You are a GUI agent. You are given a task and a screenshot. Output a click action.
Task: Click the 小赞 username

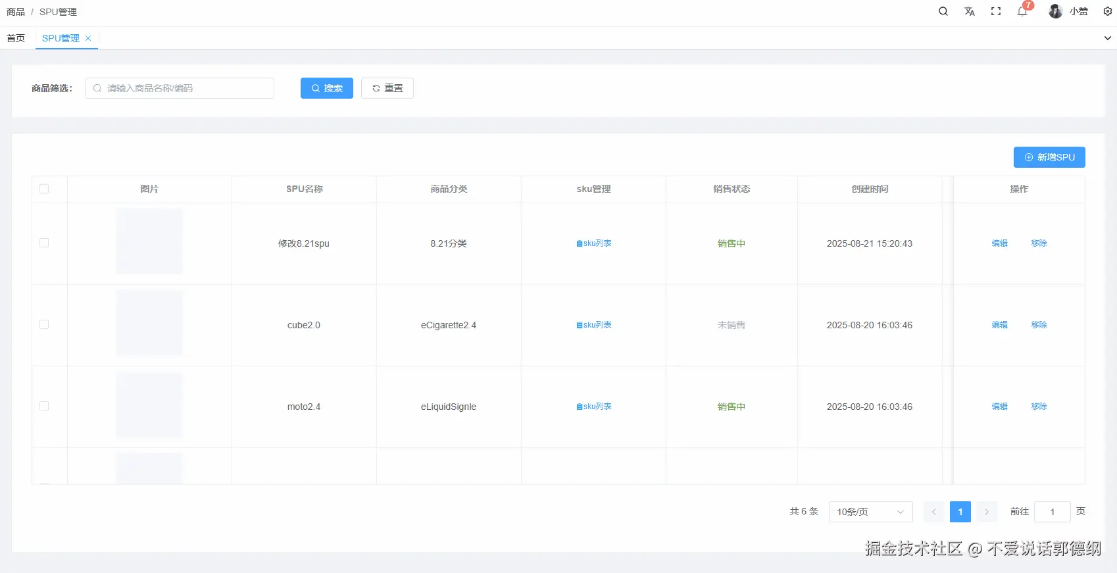1079,11
